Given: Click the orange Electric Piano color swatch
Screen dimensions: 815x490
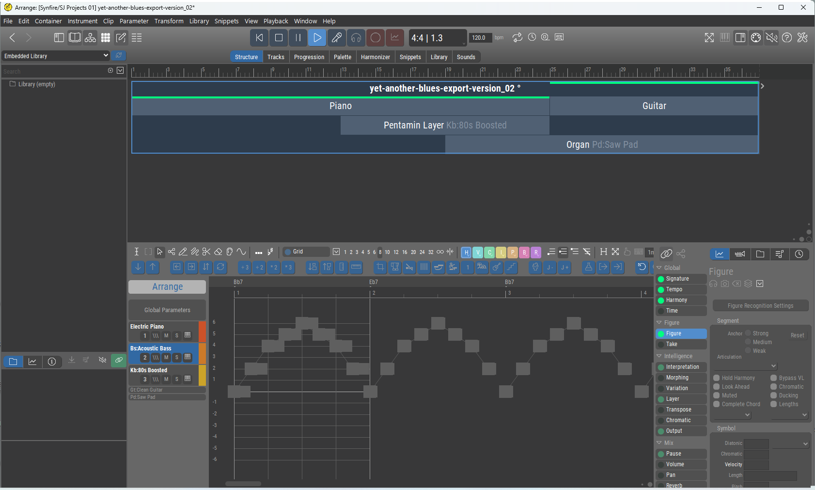Looking at the screenshot, I should pyautogui.click(x=203, y=332).
